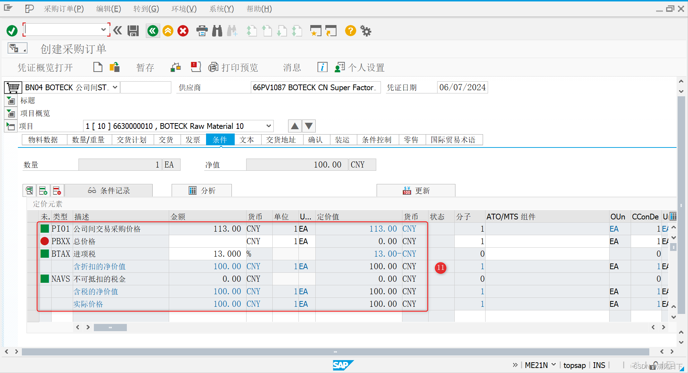Click the 个人设置 personal settings button
688x373 pixels.
[359, 67]
